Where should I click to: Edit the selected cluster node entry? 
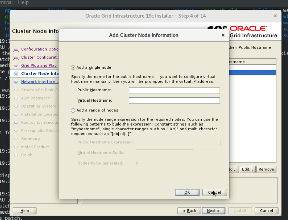click(x=247, y=169)
